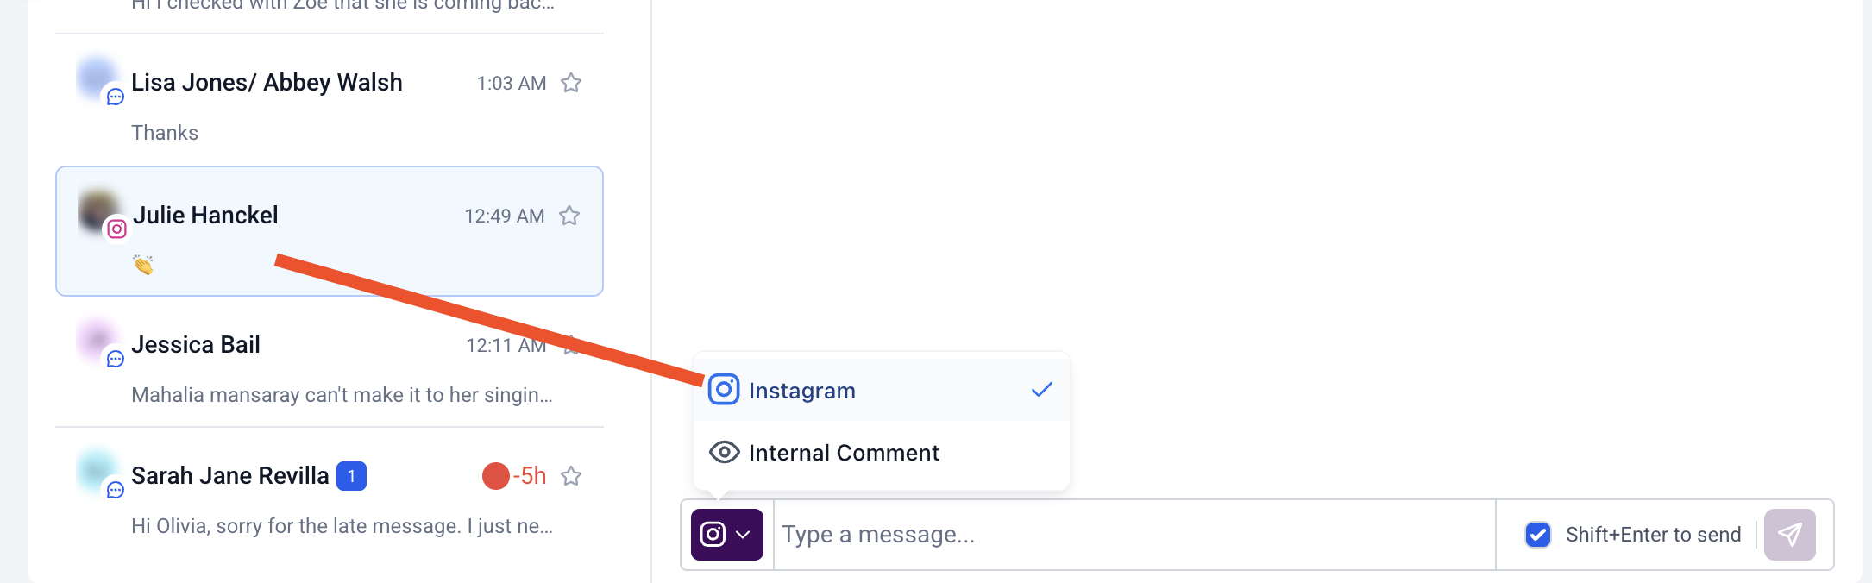Click the eye icon beside Internal Comment
This screenshot has width=1872, height=583.
point(724,452)
